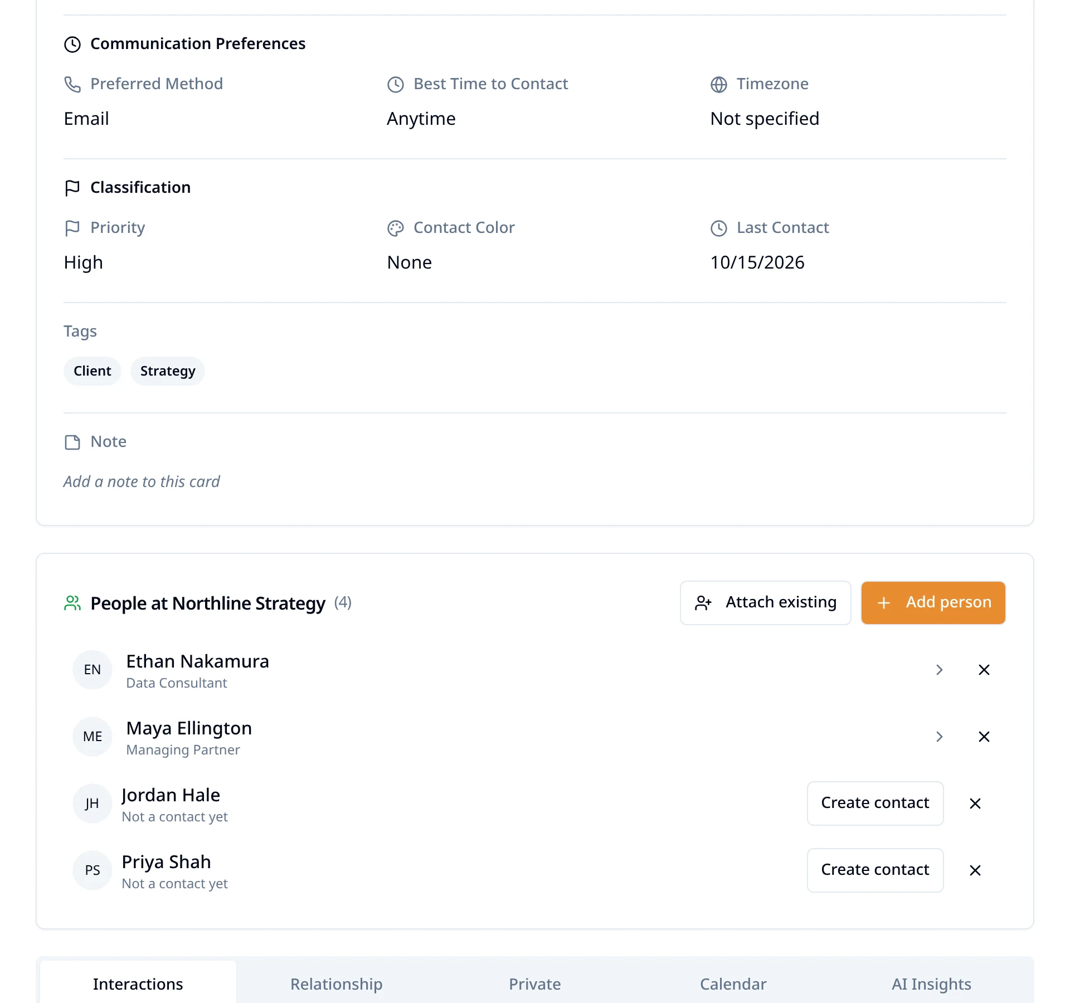Click the Last Contact clock icon
This screenshot has width=1070, height=1003.
click(x=719, y=228)
